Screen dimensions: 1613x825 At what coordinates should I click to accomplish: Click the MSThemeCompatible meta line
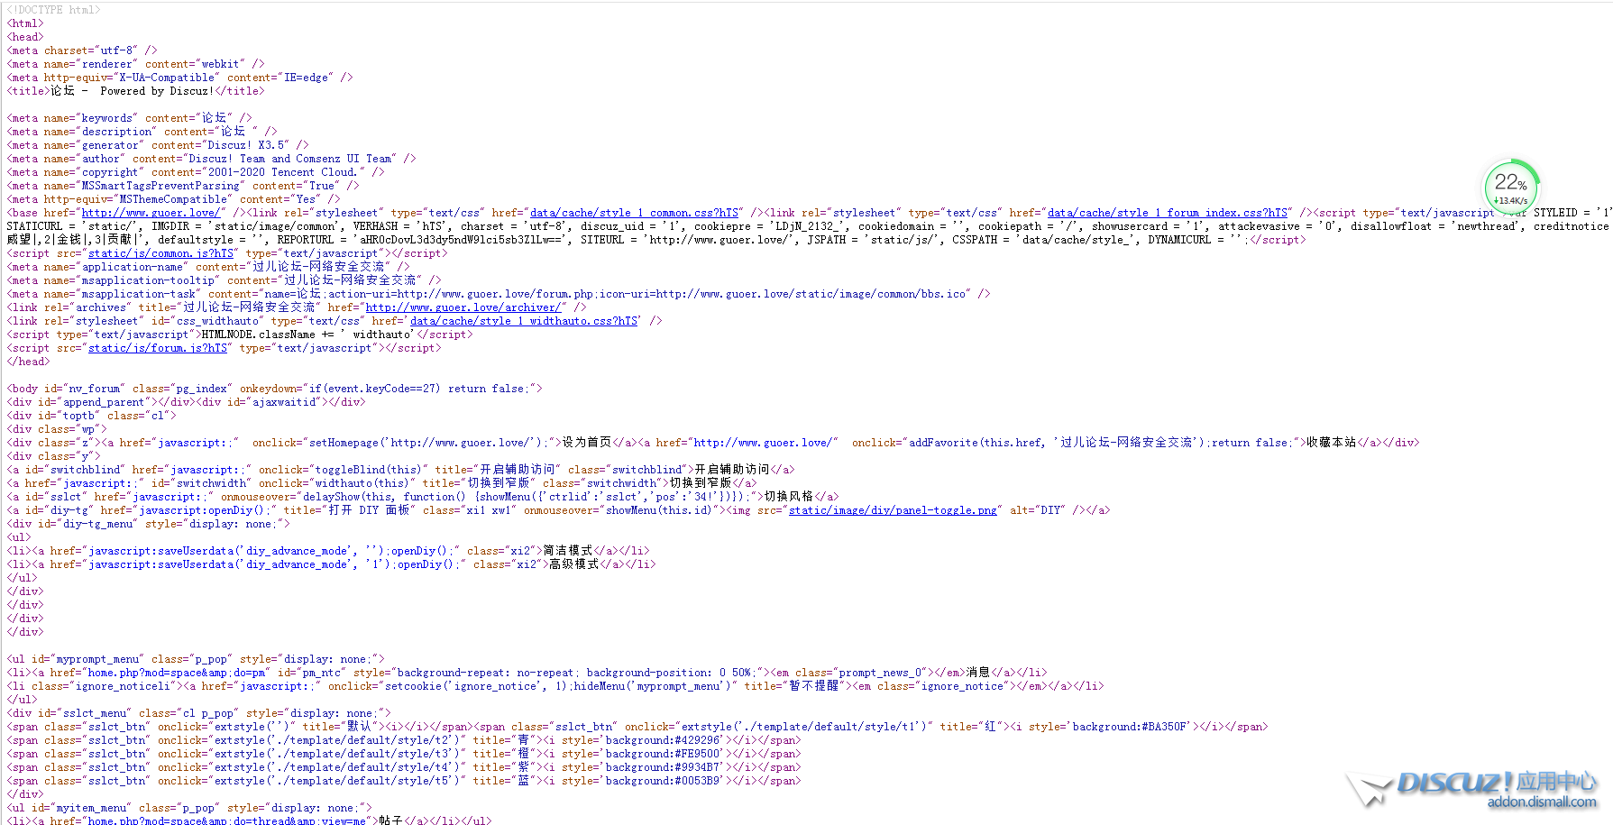(x=174, y=199)
